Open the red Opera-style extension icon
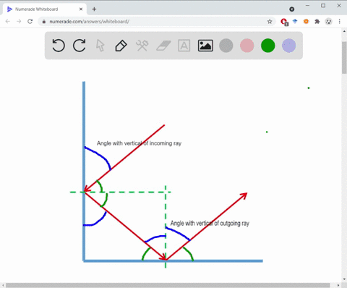This screenshot has width=347, height=288. [x=284, y=22]
